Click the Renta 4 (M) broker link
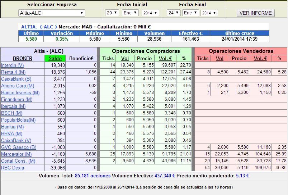This screenshot has height=195, width=288. (x=14, y=72)
